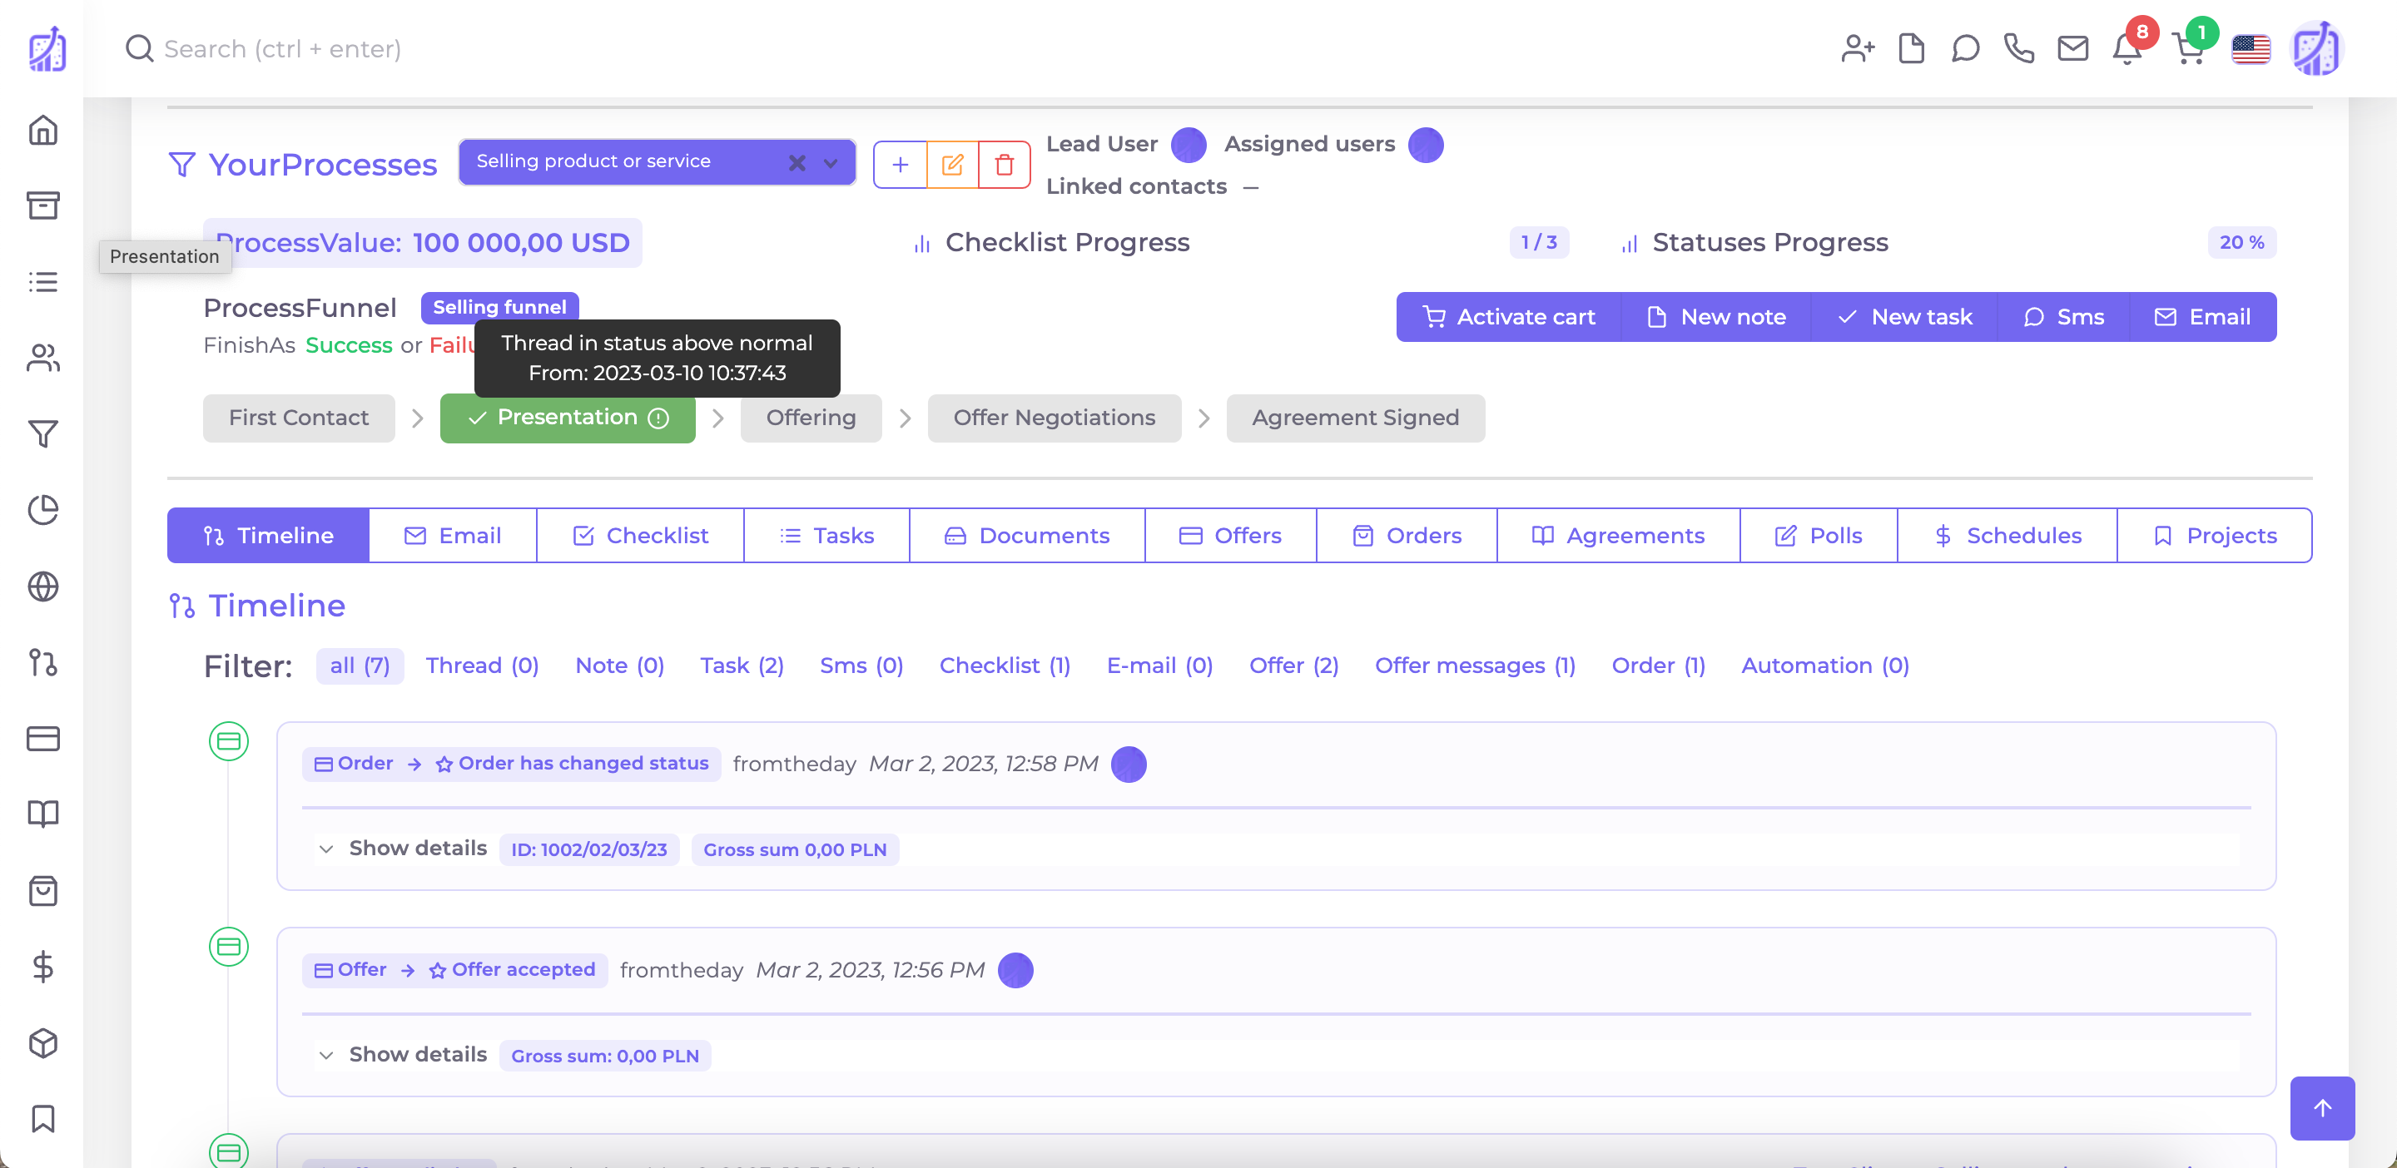2397x1168 pixels.
Task: Filter timeline by Automation (0)
Action: [x=1824, y=666]
